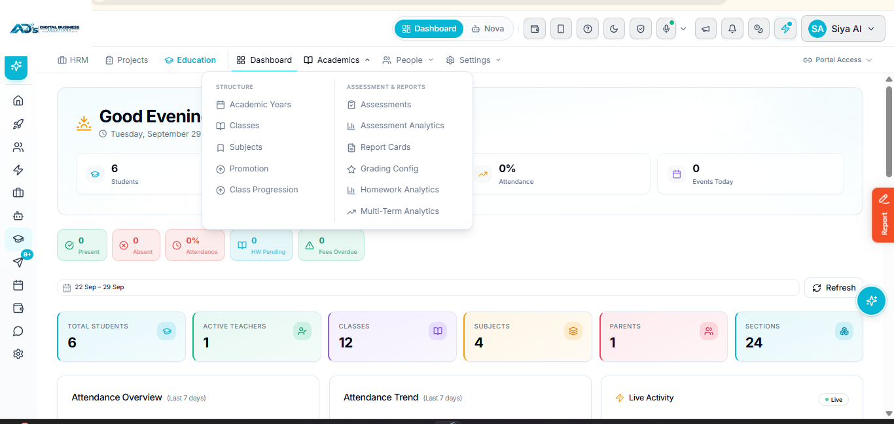Open the settings gear in left sidebar
Viewport: 894px width, 424px height.
(x=18, y=354)
